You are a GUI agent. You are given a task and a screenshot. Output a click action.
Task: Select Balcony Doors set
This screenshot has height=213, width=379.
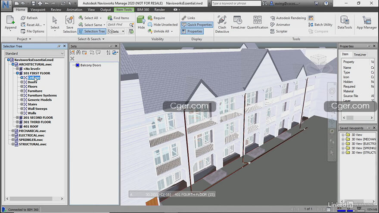pos(90,65)
